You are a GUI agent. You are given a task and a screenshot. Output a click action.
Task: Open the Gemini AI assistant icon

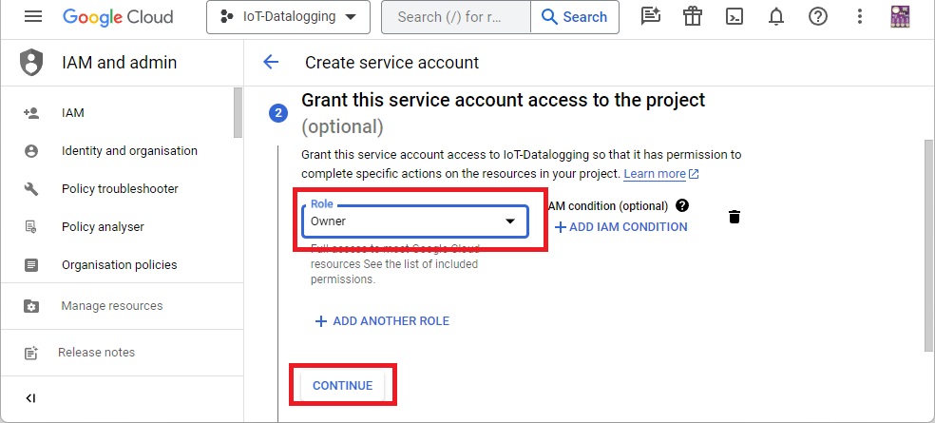[651, 17]
